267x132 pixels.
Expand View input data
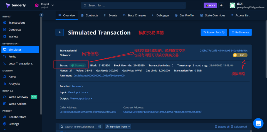[x=78, y=92]
